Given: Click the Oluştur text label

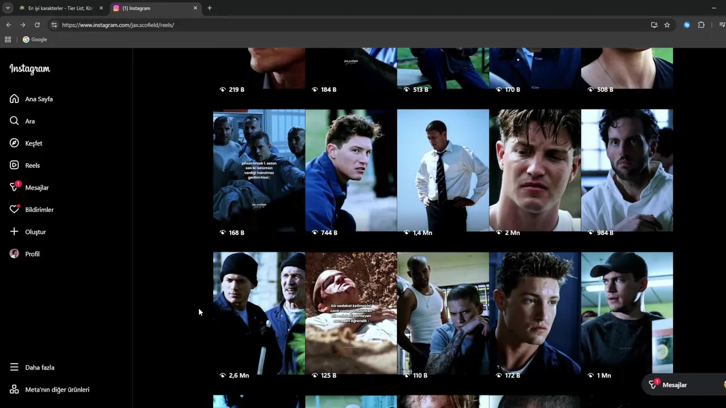Looking at the screenshot, I should pyautogui.click(x=36, y=232).
